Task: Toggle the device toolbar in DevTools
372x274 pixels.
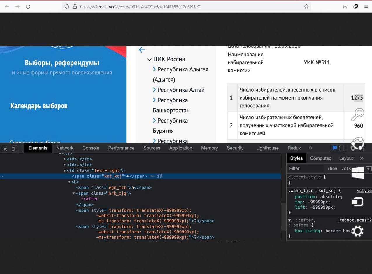Action: coord(15,148)
